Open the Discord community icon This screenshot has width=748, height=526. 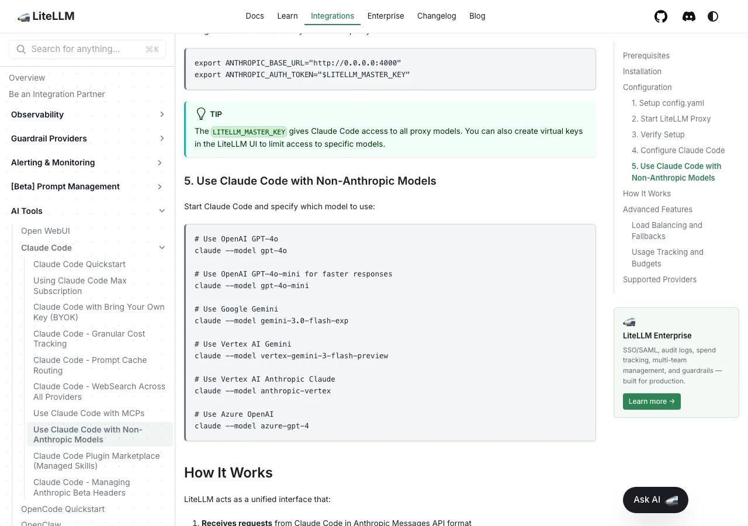coord(689,16)
